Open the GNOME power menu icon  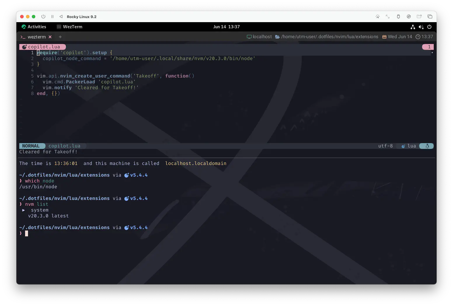[x=429, y=27]
